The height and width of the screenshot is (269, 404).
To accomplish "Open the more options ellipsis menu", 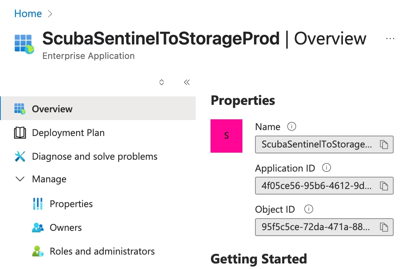I will pyautogui.click(x=390, y=39).
